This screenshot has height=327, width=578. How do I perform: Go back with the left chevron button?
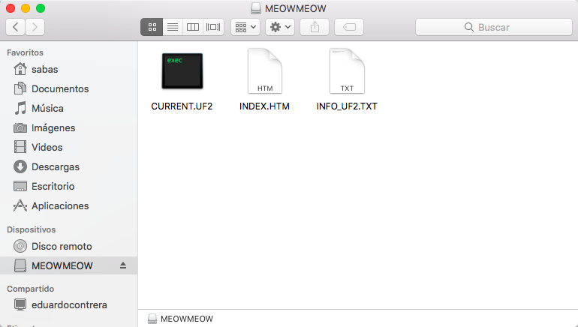(x=16, y=27)
